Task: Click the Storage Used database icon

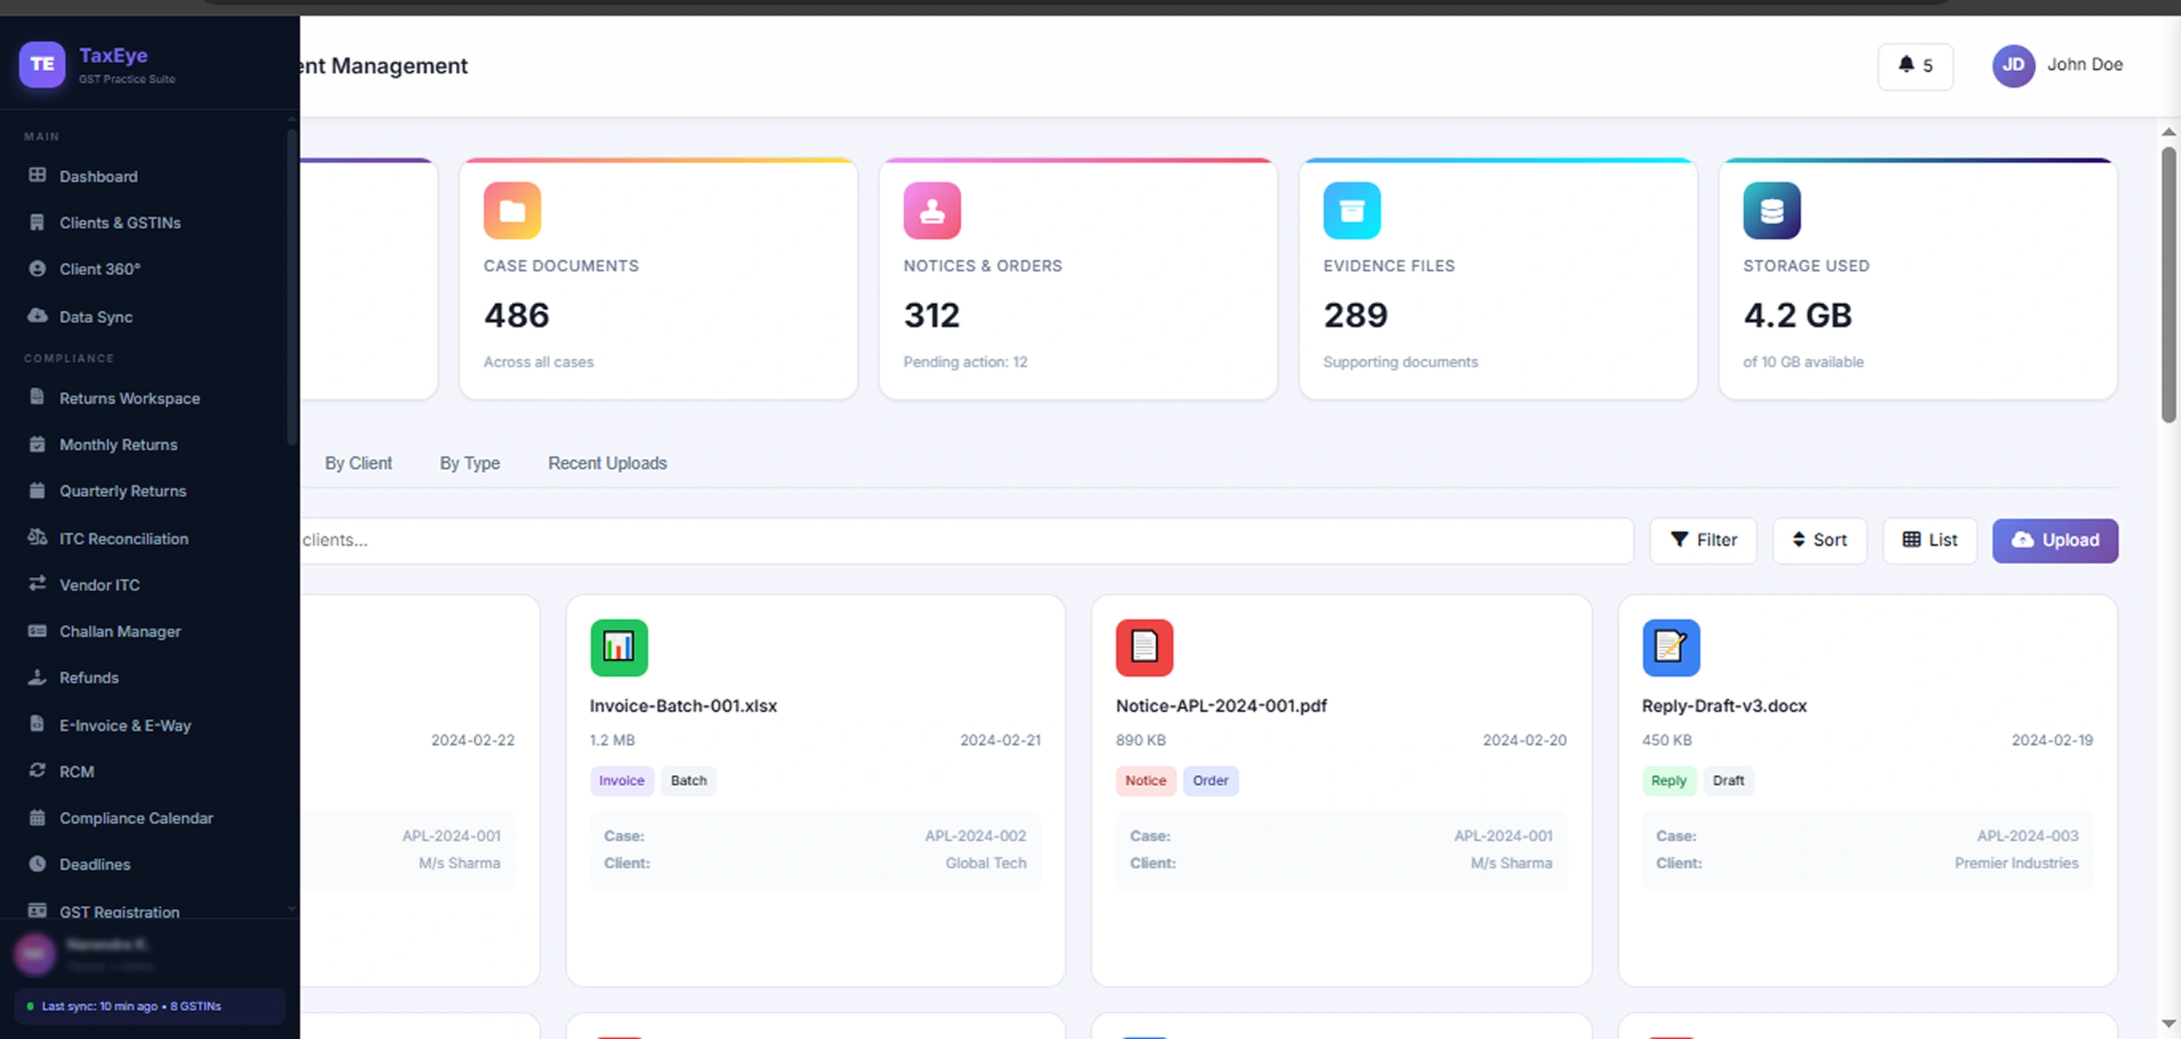Action: coord(1771,211)
